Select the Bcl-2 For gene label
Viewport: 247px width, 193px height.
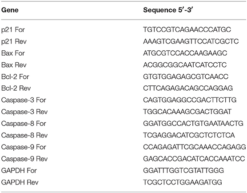[x=15, y=77]
